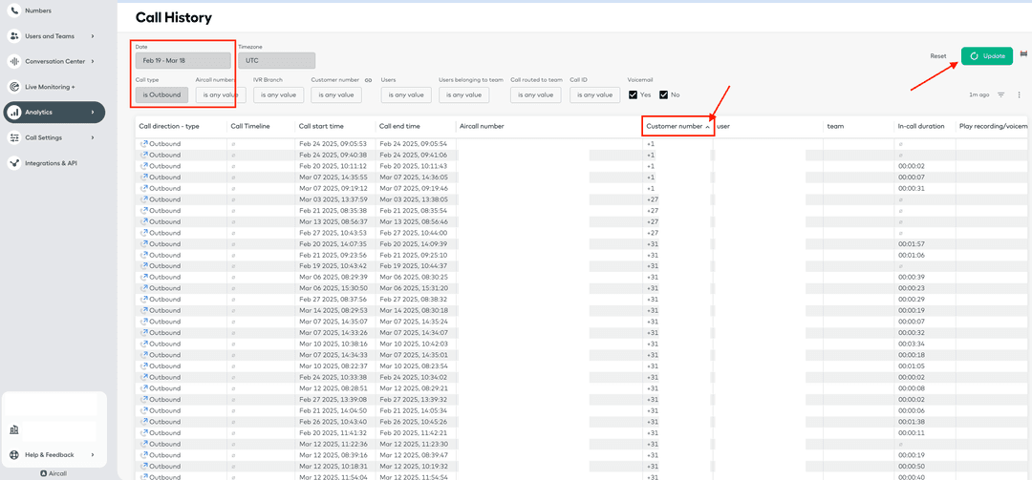This screenshot has height=480, width=1032.
Task: Click the Call ID filter field
Action: pos(594,94)
